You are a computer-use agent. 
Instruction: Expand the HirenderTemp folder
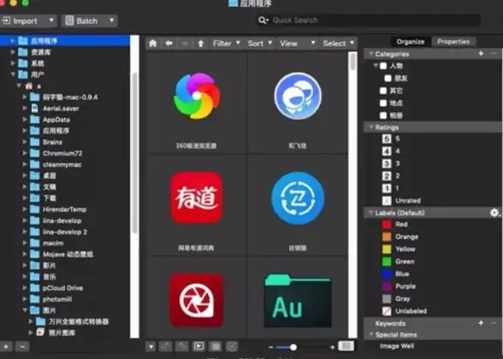tap(25, 209)
